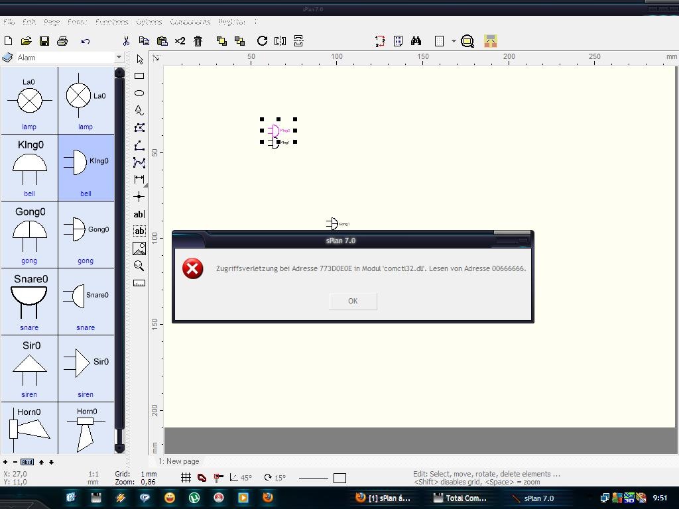Delete selection with the trash icon
The height and width of the screenshot is (509, 679).
(x=198, y=41)
